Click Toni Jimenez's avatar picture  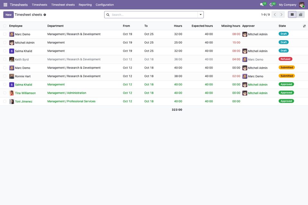(12, 101)
